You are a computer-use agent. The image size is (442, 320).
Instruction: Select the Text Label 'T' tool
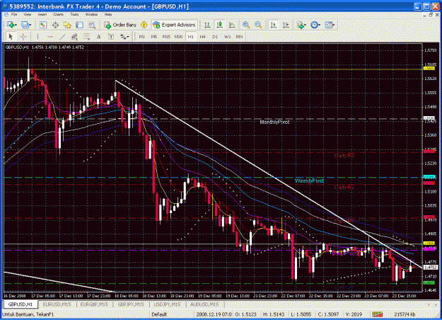click(111, 36)
